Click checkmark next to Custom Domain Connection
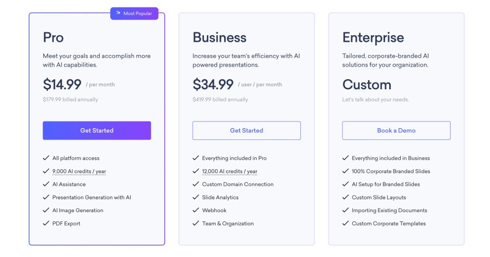This screenshot has width=490, height=257. point(196,184)
